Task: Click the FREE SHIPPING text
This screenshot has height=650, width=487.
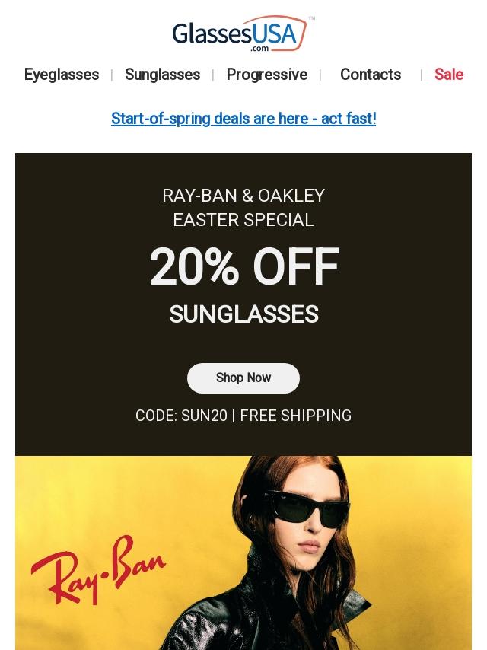Action: pos(296,416)
